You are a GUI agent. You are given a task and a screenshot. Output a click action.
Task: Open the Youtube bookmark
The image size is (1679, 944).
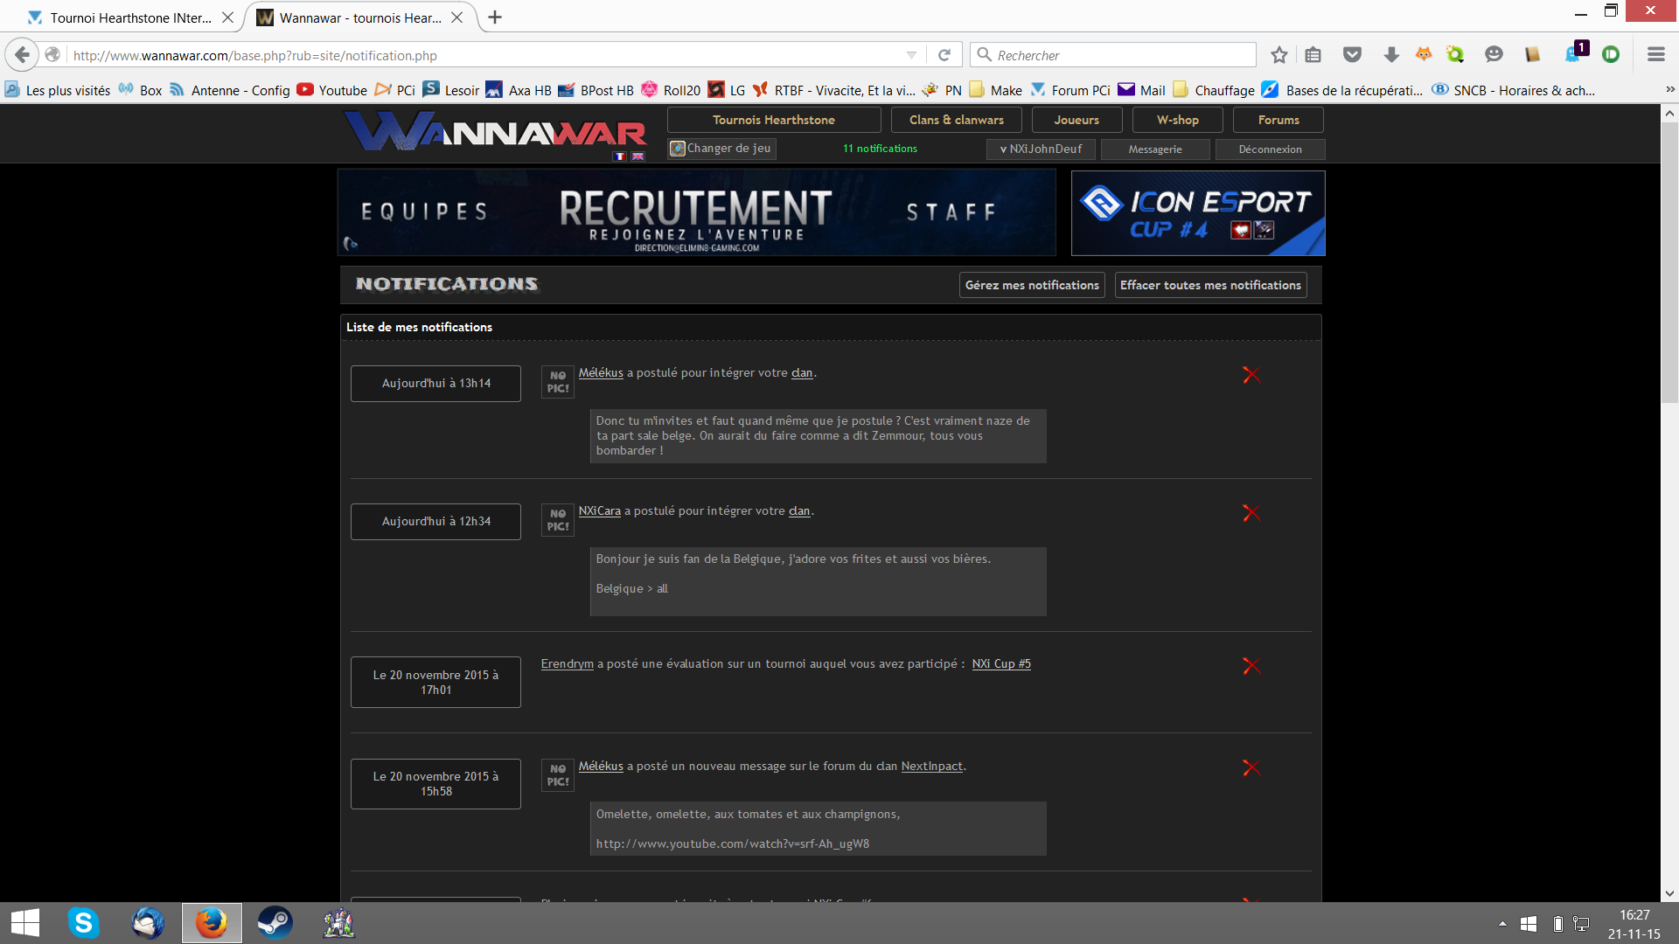click(x=332, y=90)
